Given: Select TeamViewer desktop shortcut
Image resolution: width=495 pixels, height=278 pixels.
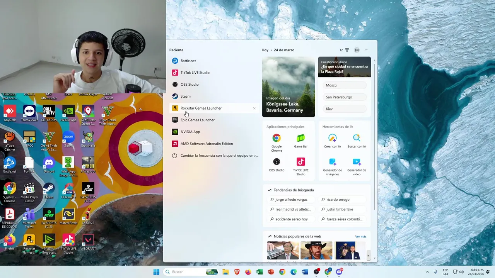Looking at the screenshot, I should pyautogui.click(x=29, y=114).
